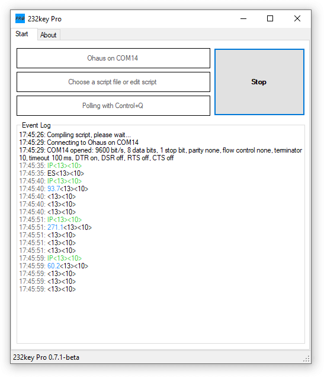Click the 232key Pro app icon in title bar
This screenshot has height=377, width=324.
click(x=20, y=18)
